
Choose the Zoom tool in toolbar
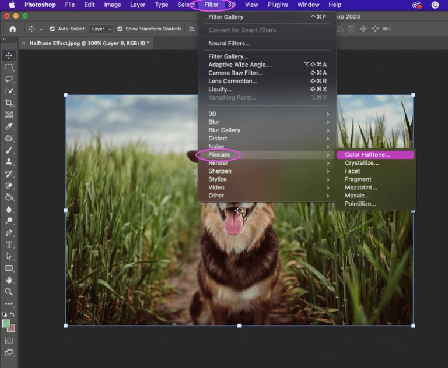pos(9,292)
